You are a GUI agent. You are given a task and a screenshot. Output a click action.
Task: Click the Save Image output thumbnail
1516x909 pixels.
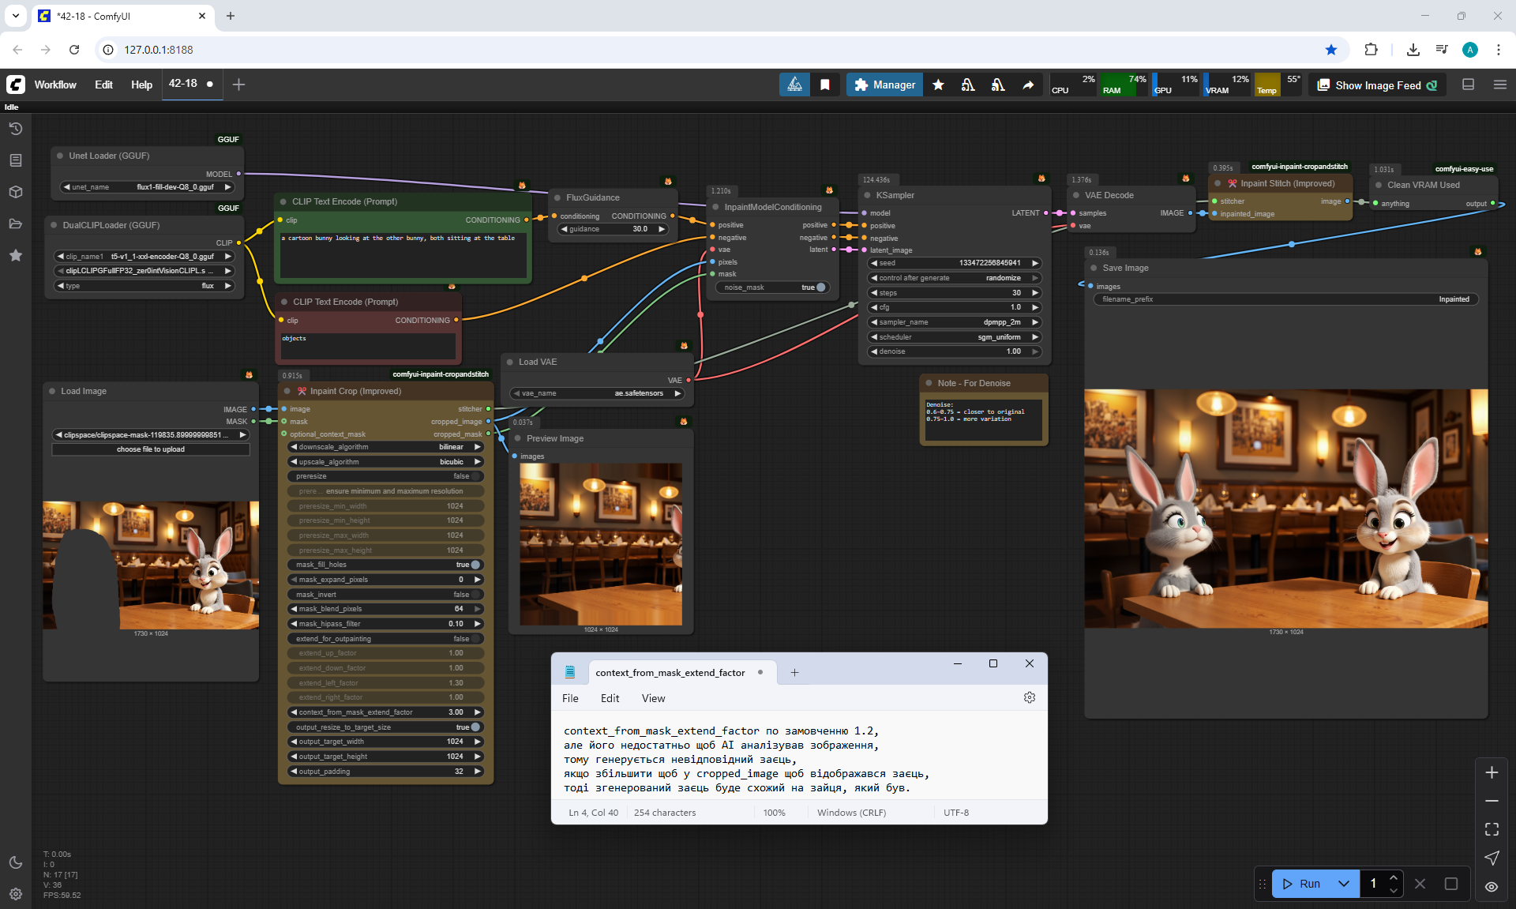coord(1285,509)
